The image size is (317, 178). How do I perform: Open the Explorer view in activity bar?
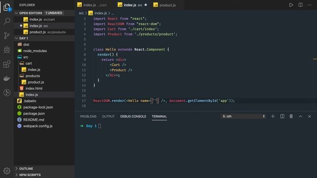coord(7,7)
